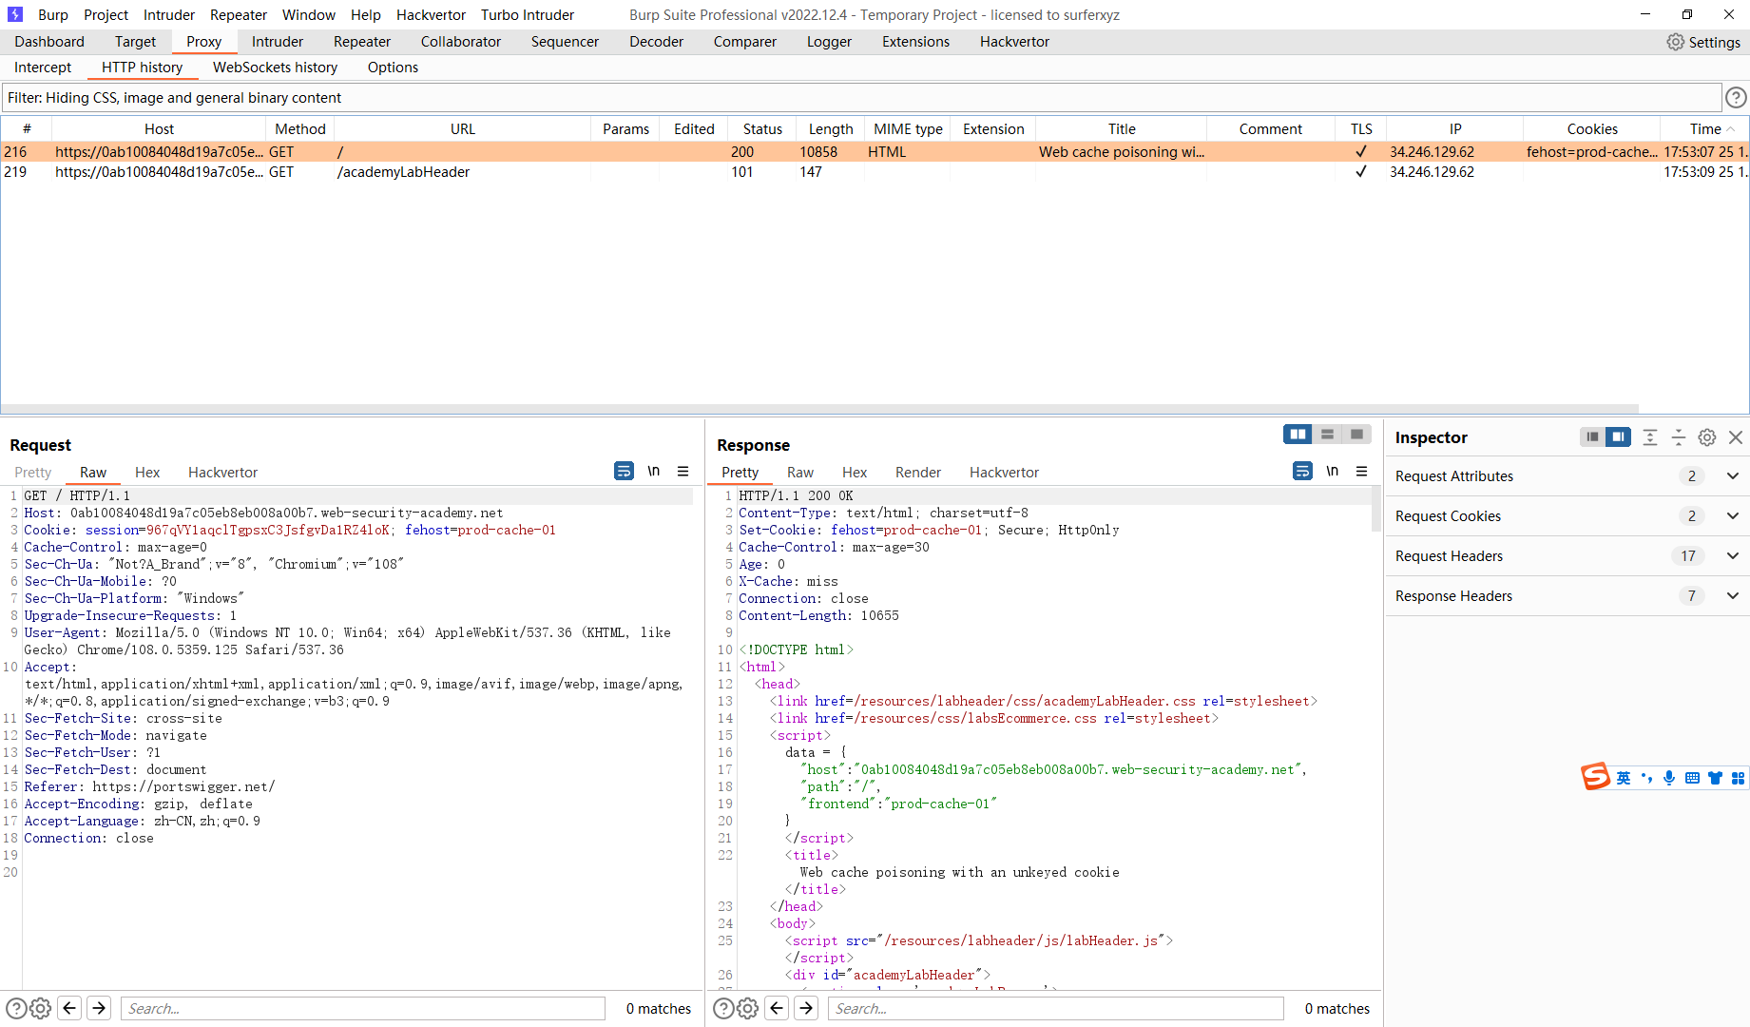Open the Project menu
The height and width of the screenshot is (1027, 1750).
click(106, 14)
